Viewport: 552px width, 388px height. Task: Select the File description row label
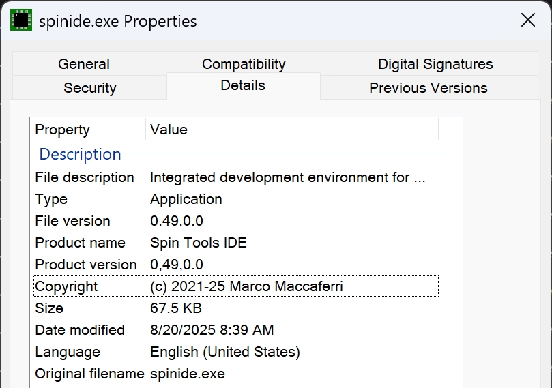point(85,177)
